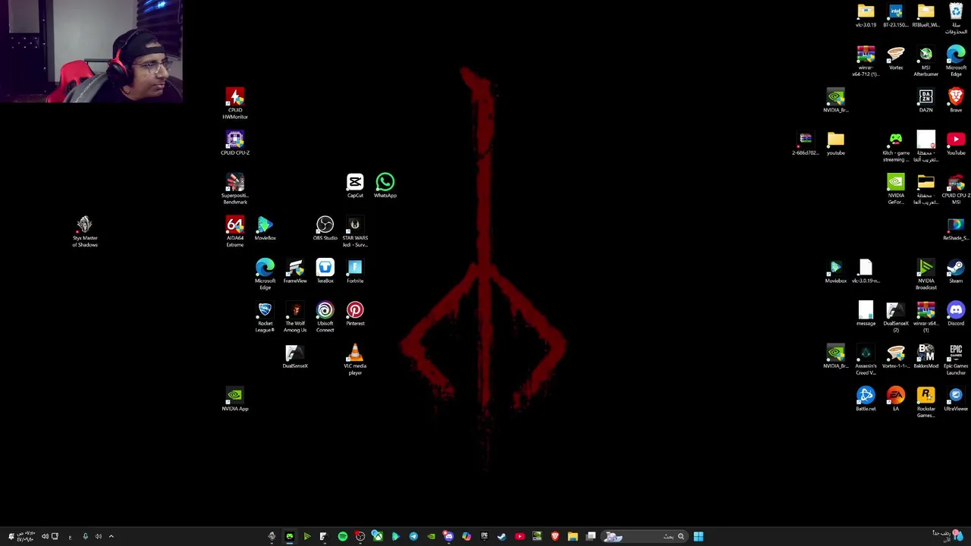Select the 2-686d702 archive file icon
Viewport: 971px width, 546px height.
[805, 143]
